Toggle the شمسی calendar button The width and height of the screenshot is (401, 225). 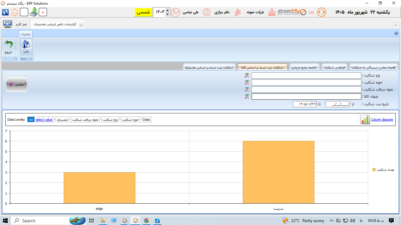(x=144, y=12)
